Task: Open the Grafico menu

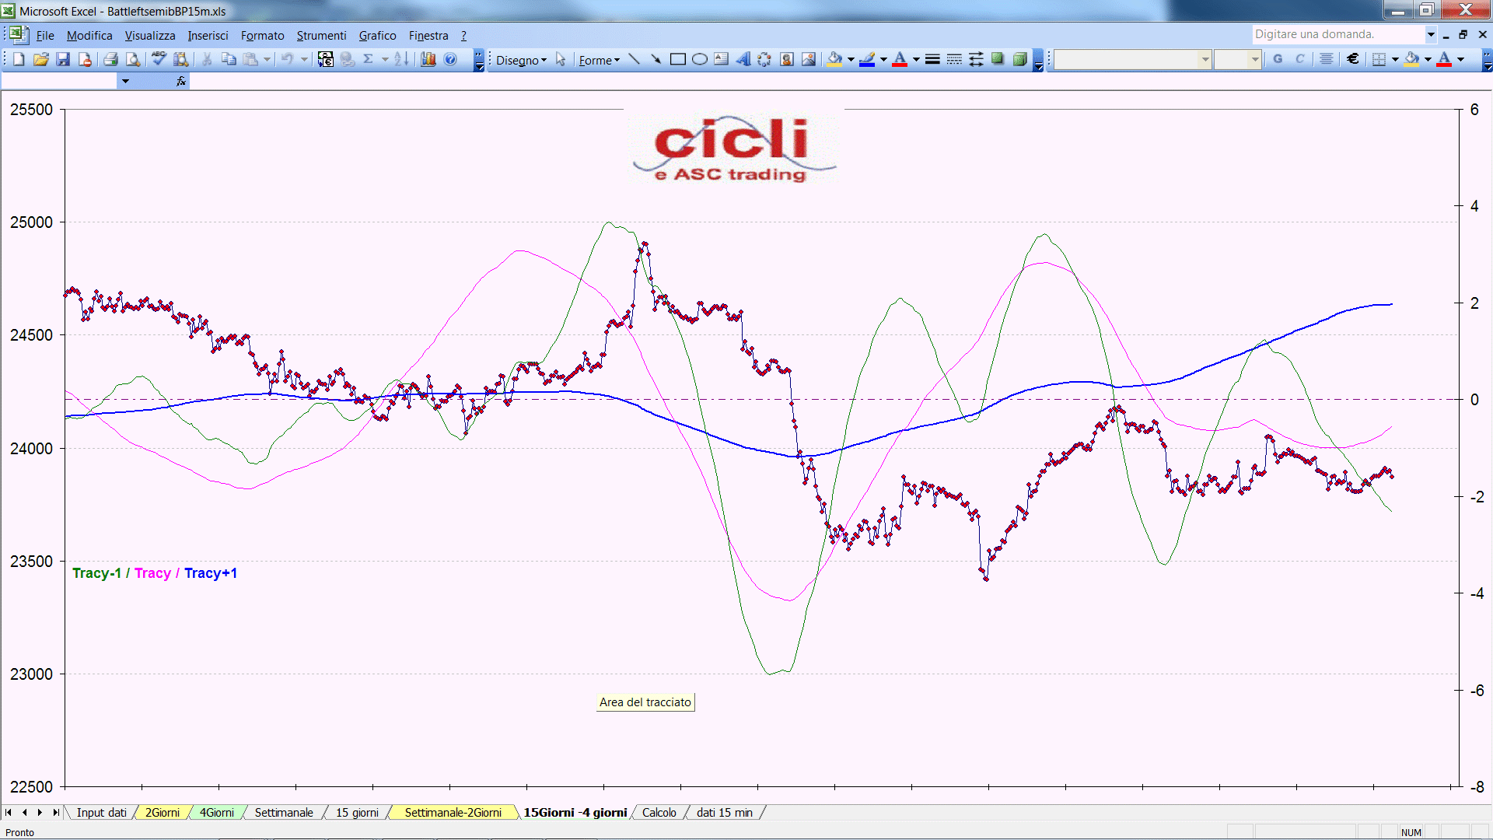Action: [377, 36]
